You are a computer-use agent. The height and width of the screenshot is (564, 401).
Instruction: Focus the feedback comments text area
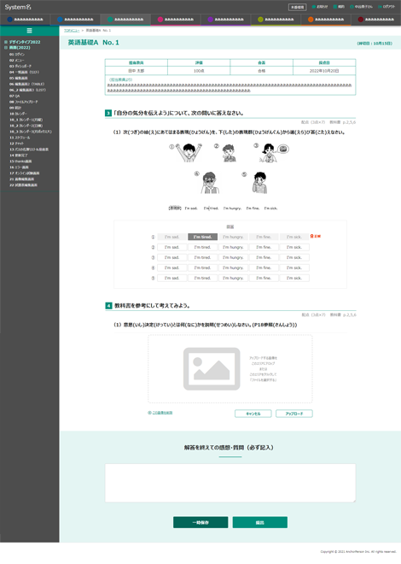[230, 483]
